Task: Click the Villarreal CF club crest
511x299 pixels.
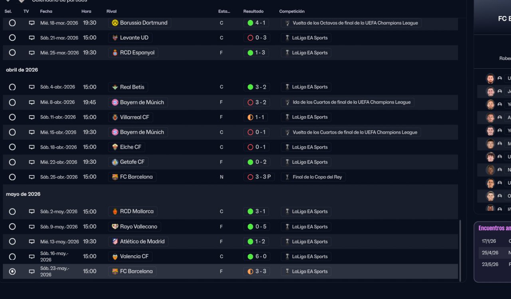Action: pyautogui.click(x=115, y=118)
